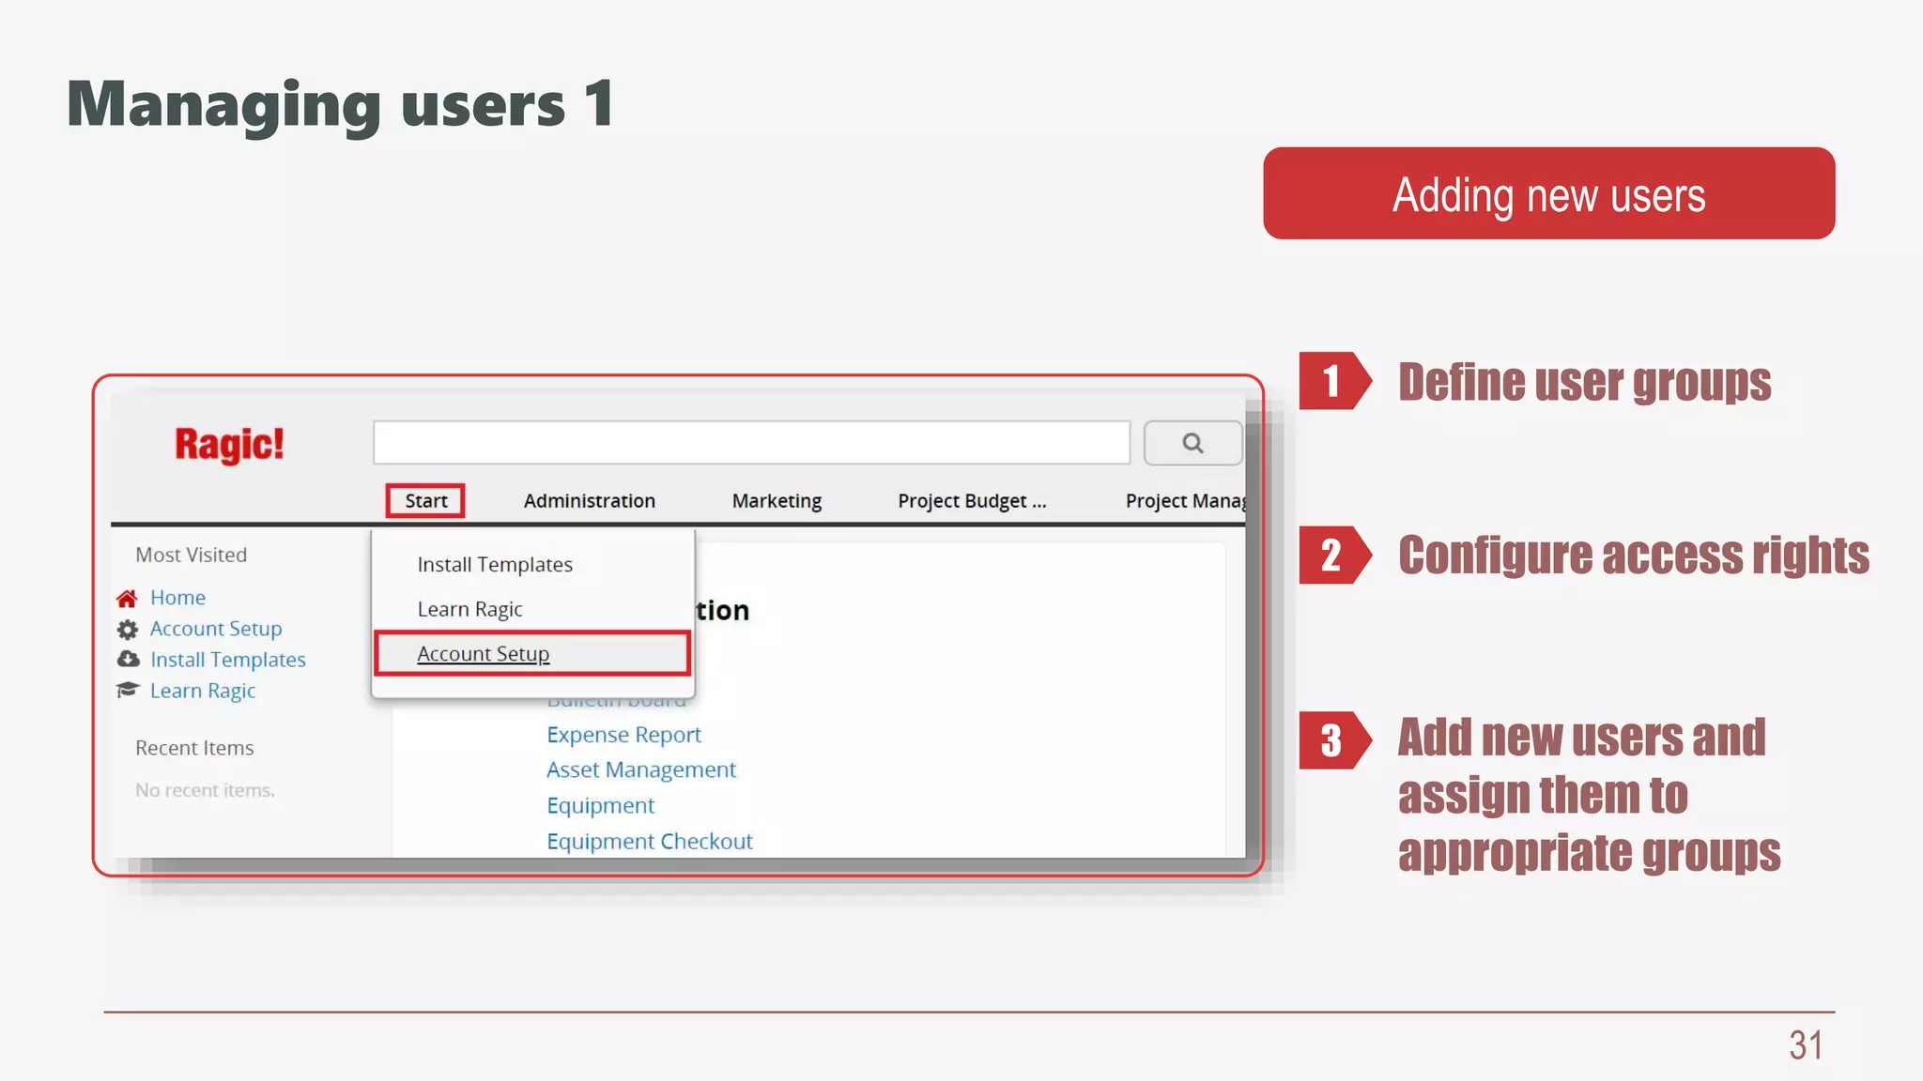Click inside the search text field
This screenshot has width=1923, height=1081.
pyautogui.click(x=751, y=443)
